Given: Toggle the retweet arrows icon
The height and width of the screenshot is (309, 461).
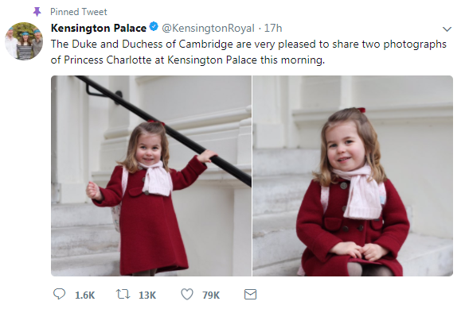Looking at the screenshot, I should pos(123,294).
